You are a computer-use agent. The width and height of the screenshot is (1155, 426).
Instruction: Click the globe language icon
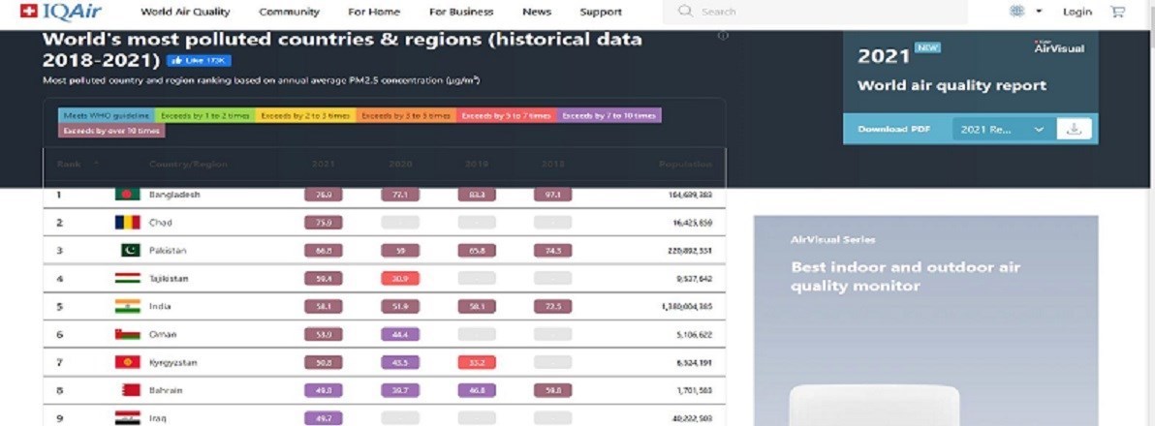[x=1016, y=13]
